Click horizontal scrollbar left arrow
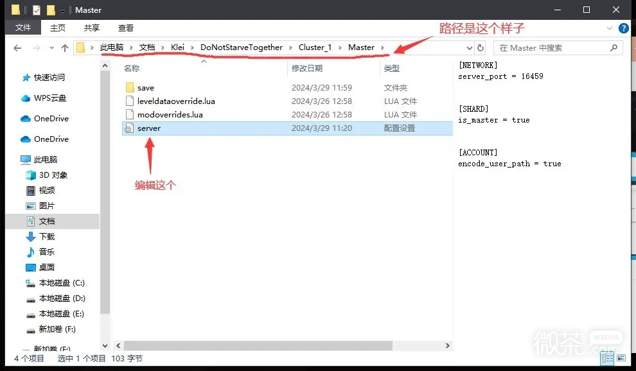This screenshot has height=371, width=636. [118, 345]
